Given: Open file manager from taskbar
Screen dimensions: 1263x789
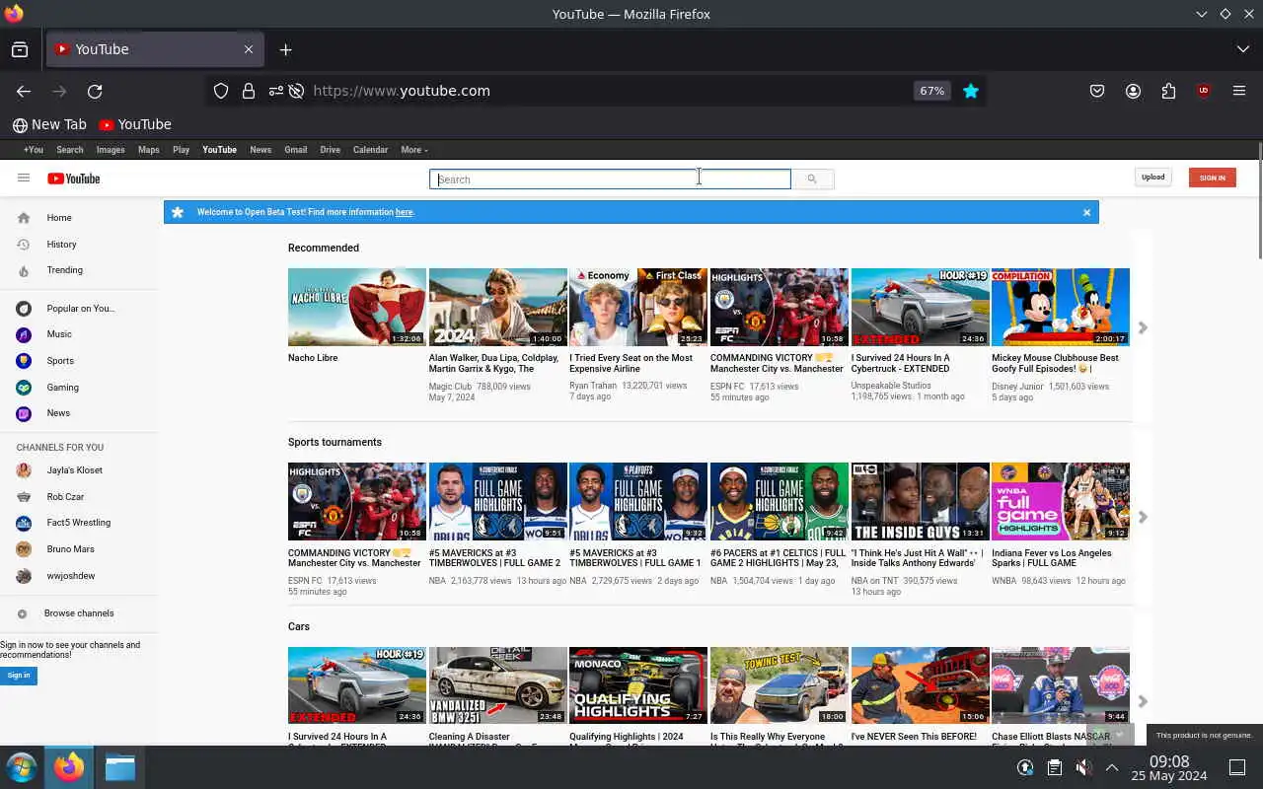Looking at the screenshot, I should (120, 767).
